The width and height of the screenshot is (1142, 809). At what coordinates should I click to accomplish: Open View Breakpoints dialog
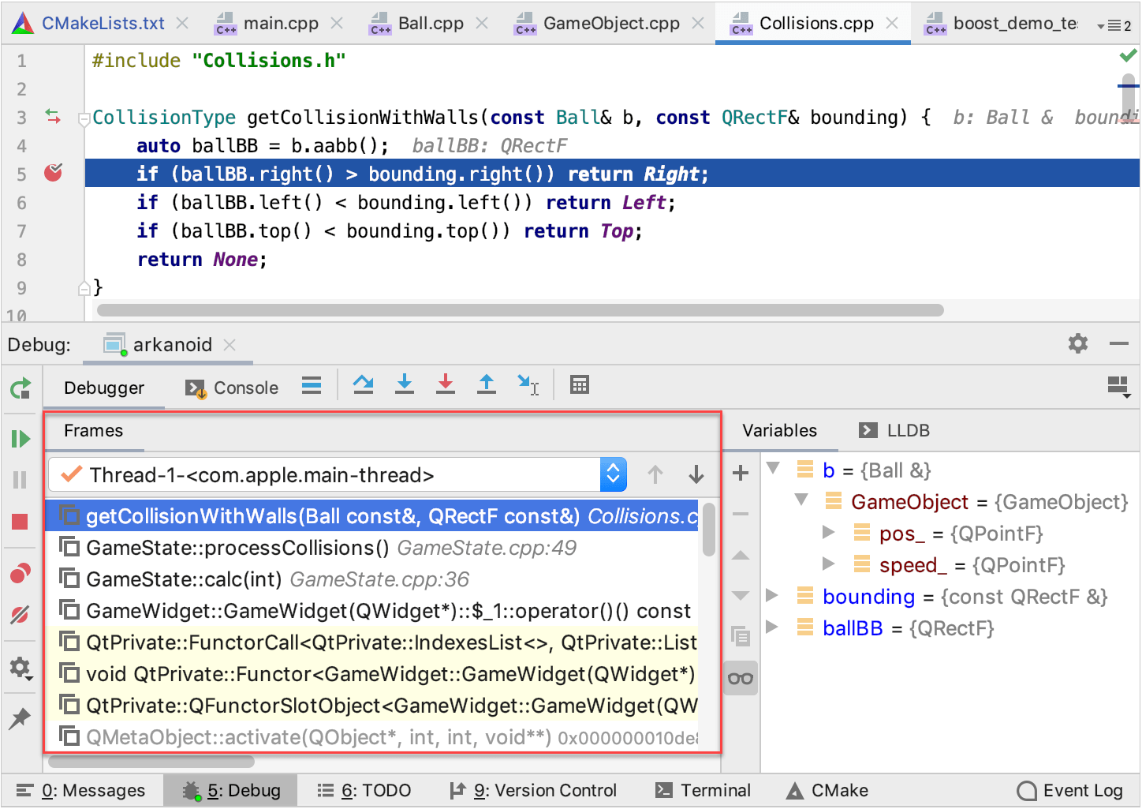click(21, 573)
